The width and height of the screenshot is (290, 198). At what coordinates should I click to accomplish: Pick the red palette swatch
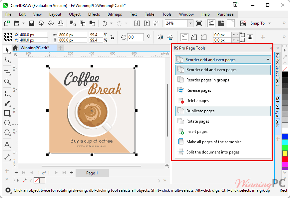285,159
